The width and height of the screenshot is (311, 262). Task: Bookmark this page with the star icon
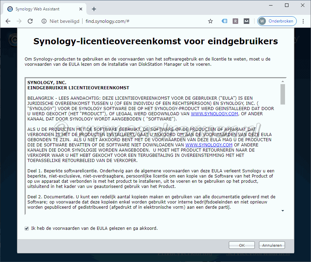click(x=210, y=21)
